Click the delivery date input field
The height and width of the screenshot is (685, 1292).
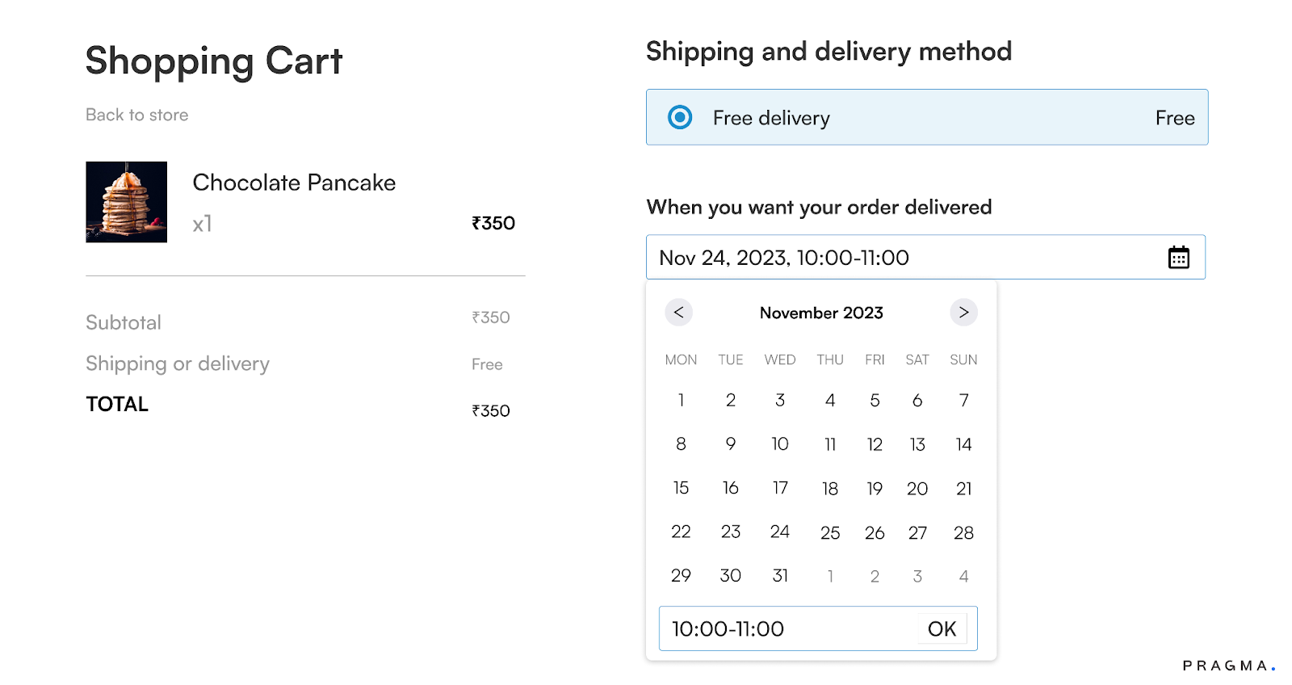click(x=904, y=258)
